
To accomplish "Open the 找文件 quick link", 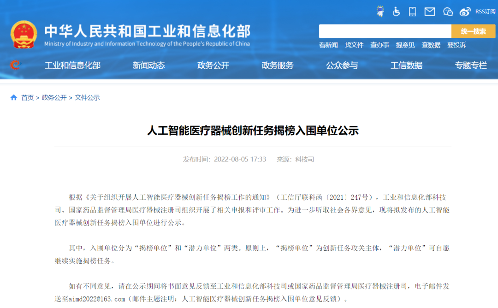I will 354,45.
